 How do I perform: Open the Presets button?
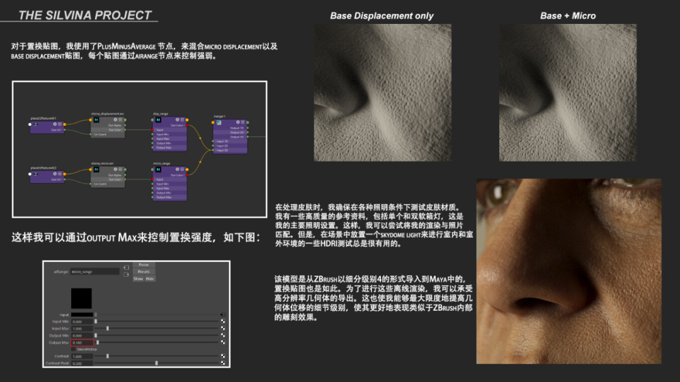(144, 272)
